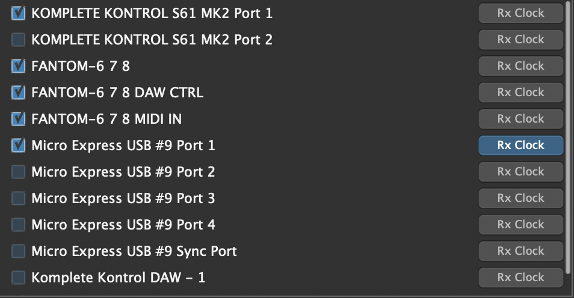Enable KOMPLETE KONTROL S61 MK2 Port 2 checkbox
Screen dimensions: 574x298
point(19,40)
